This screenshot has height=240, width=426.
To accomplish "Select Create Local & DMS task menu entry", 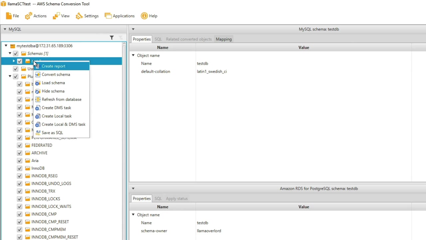I will pyautogui.click(x=62, y=124).
